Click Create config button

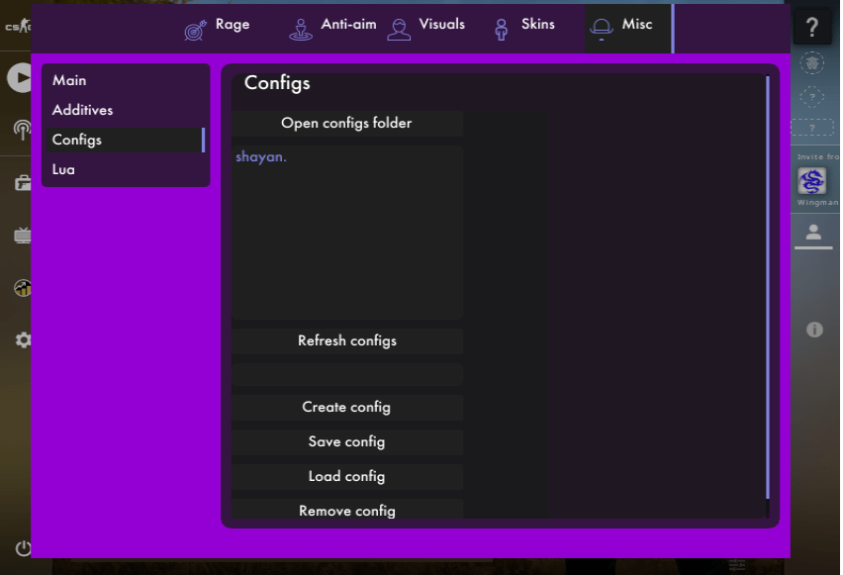click(x=347, y=407)
